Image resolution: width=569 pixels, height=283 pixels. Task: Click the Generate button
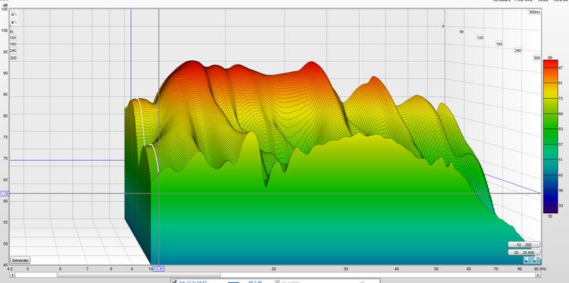pos(20,260)
